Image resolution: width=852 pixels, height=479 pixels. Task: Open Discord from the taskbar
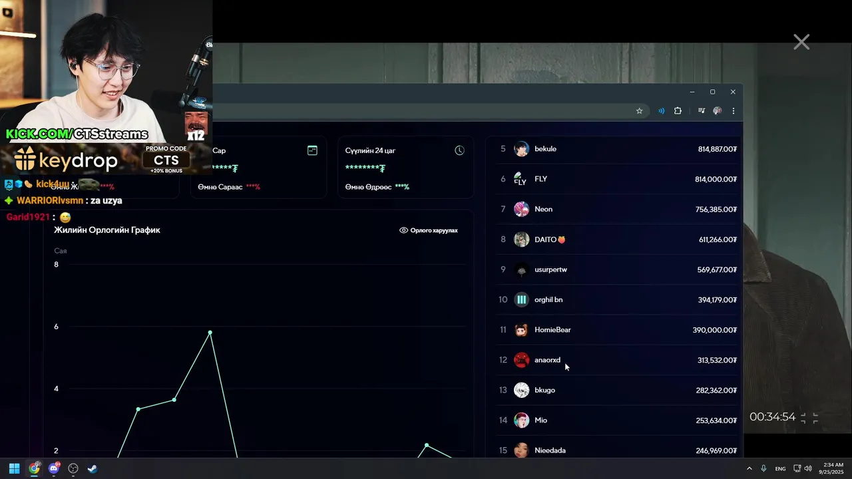[x=53, y=468]
